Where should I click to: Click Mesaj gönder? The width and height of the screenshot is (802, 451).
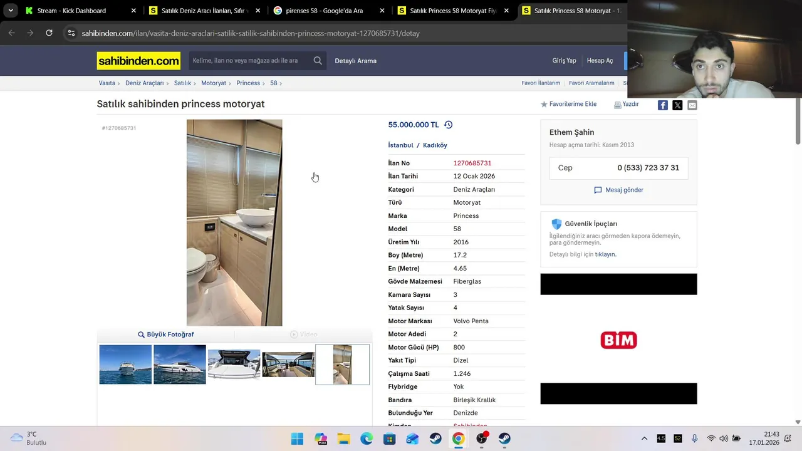[618, 190]
